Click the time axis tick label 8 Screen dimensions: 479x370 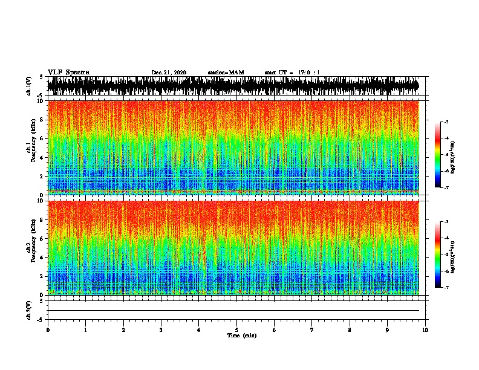pyautogui.click(x=350, y=330)
